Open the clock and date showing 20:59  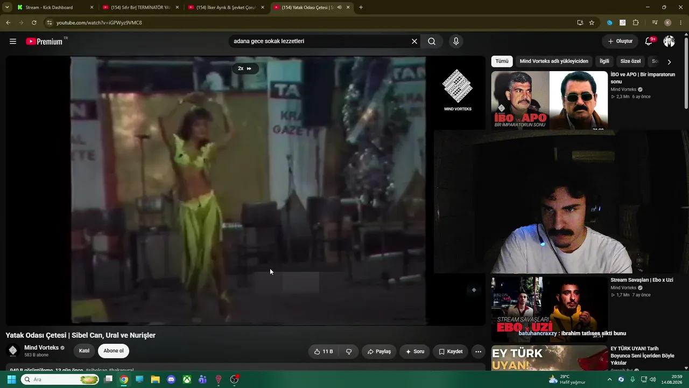coord(672,379)
